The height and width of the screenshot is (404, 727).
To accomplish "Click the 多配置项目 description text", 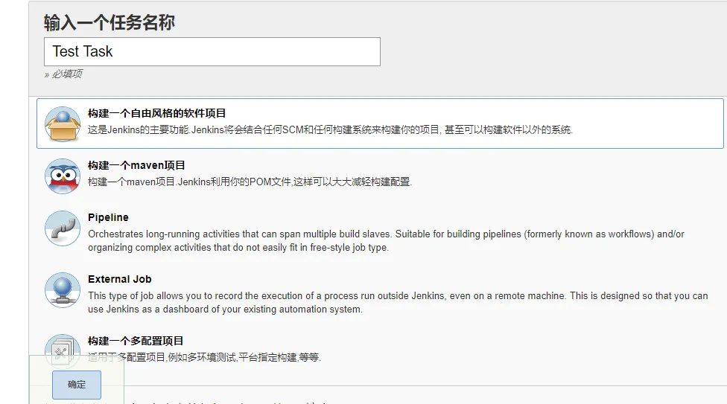I will 204,357.
